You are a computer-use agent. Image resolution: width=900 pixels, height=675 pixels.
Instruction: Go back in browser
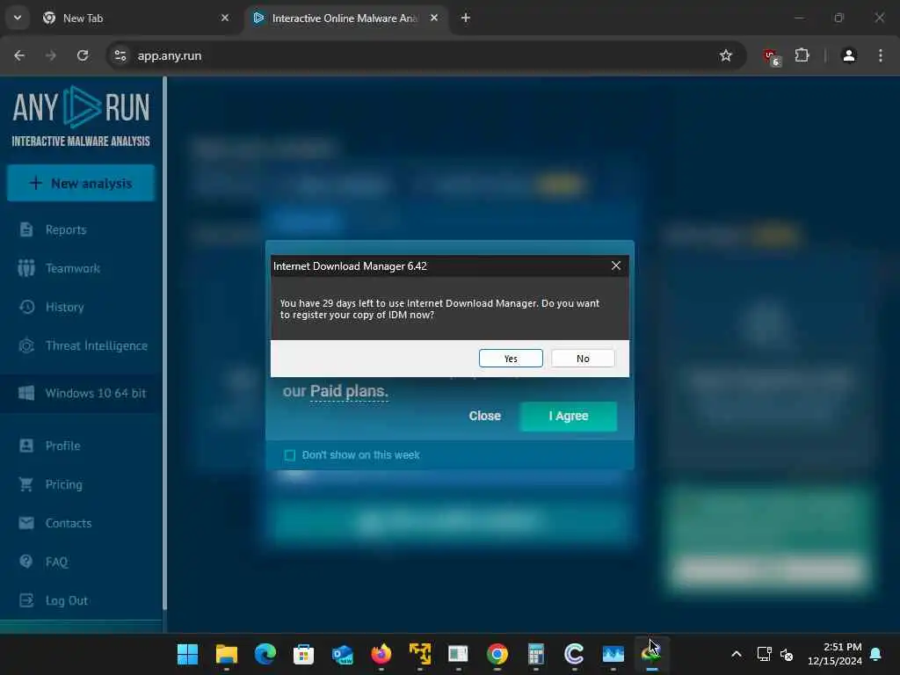[19, 55]
